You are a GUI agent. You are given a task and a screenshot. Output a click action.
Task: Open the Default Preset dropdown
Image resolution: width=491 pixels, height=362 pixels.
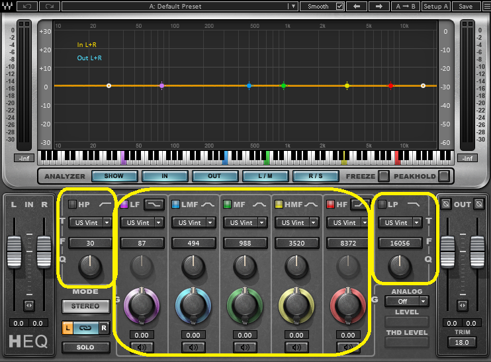[293, 6]
